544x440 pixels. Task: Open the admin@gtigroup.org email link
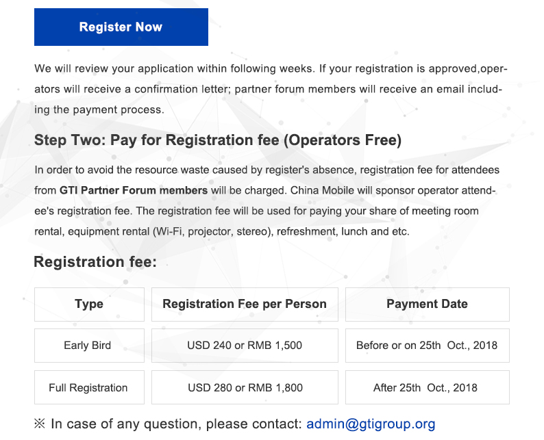pyautogui.click(x=371, y=424)
